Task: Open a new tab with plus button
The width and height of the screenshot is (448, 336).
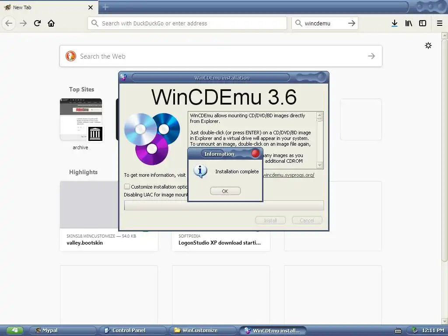Action: [105, 7]
